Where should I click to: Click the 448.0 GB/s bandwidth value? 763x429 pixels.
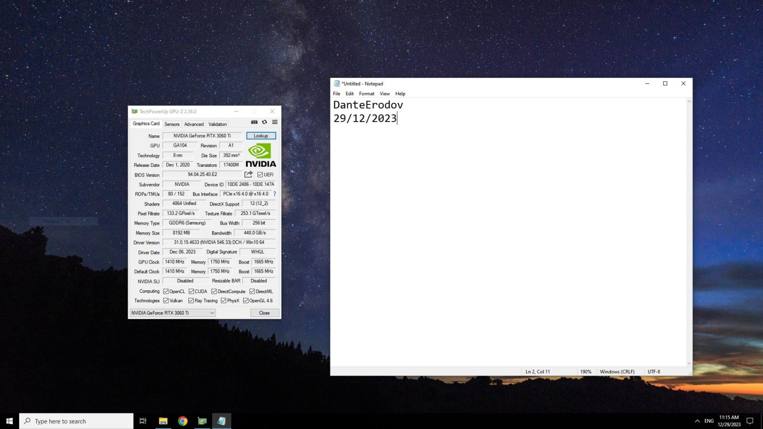pyautogui.click(x=255, y=233)
